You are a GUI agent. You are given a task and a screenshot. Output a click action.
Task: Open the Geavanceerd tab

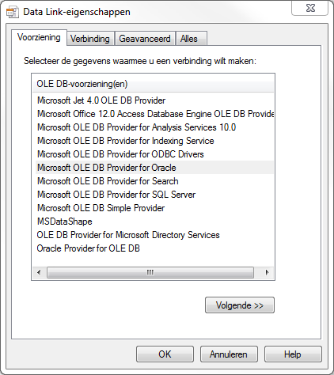click(x=145, y=39)
